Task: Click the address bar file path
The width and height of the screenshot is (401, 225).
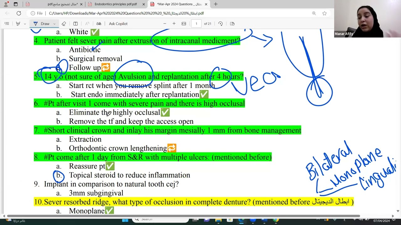Action: (127, 13)
